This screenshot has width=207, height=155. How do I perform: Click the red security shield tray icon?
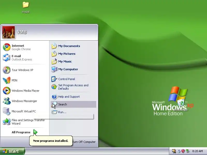click(183, 151)
